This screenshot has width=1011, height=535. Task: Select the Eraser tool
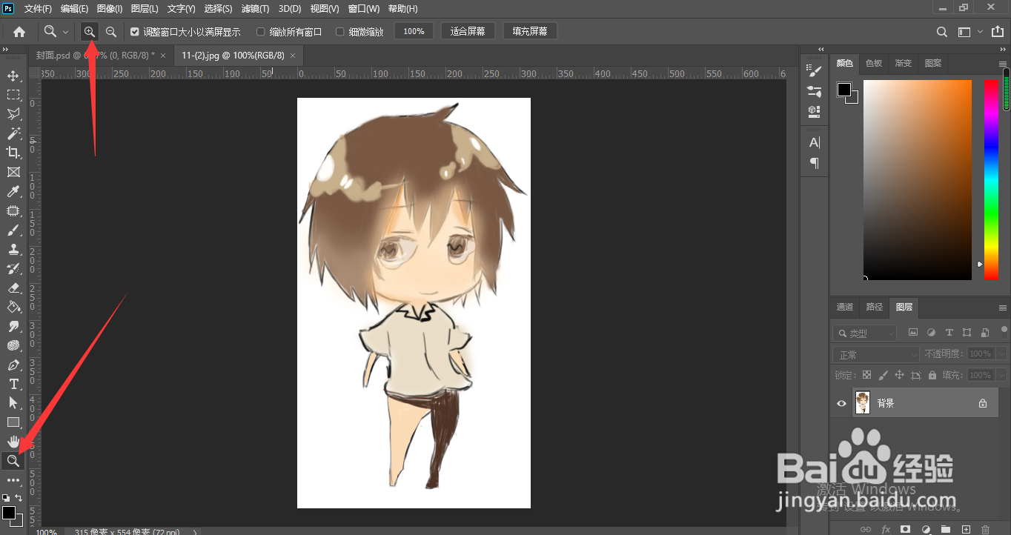click(x=13, y=288)
